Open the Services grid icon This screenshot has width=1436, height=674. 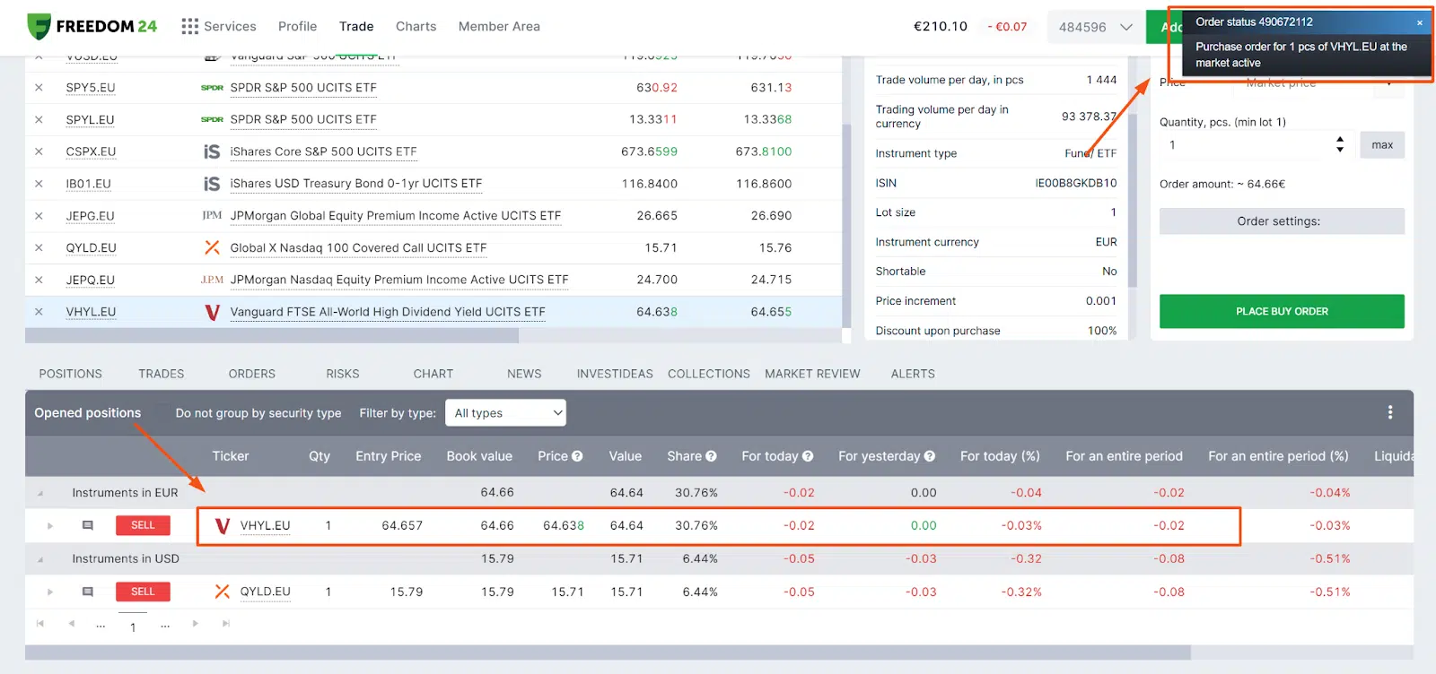point(189,26)
